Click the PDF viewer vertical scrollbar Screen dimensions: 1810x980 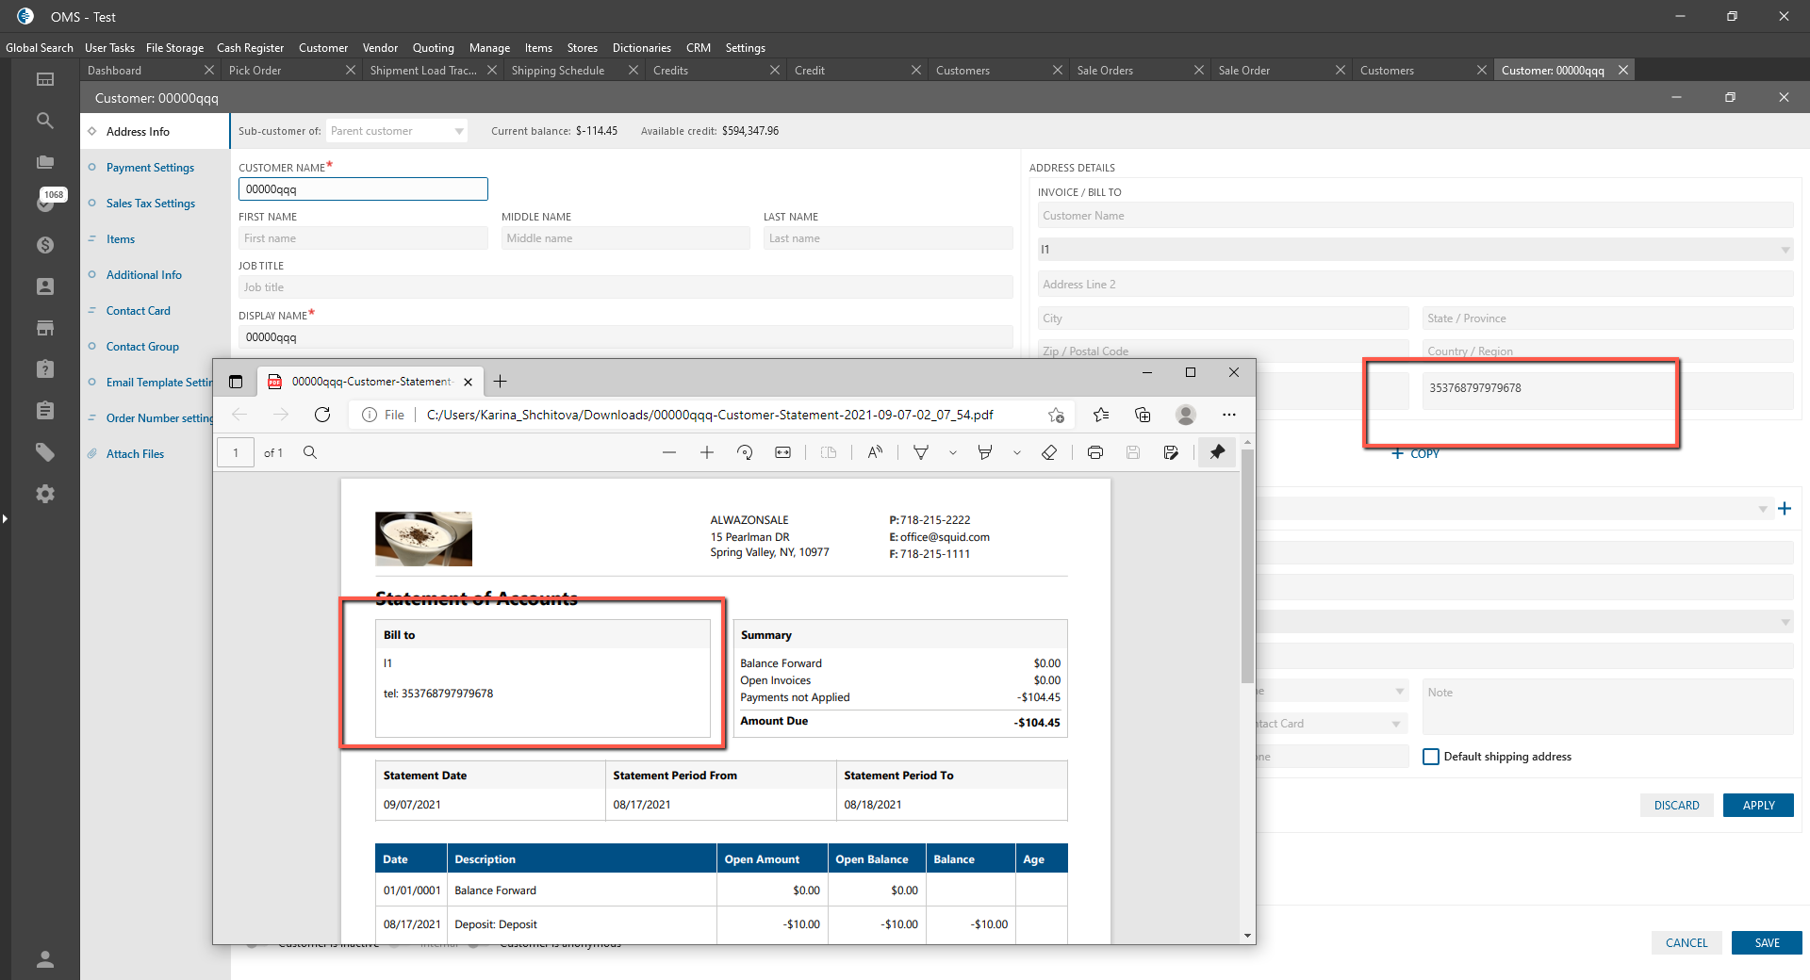pos(1247,565)
